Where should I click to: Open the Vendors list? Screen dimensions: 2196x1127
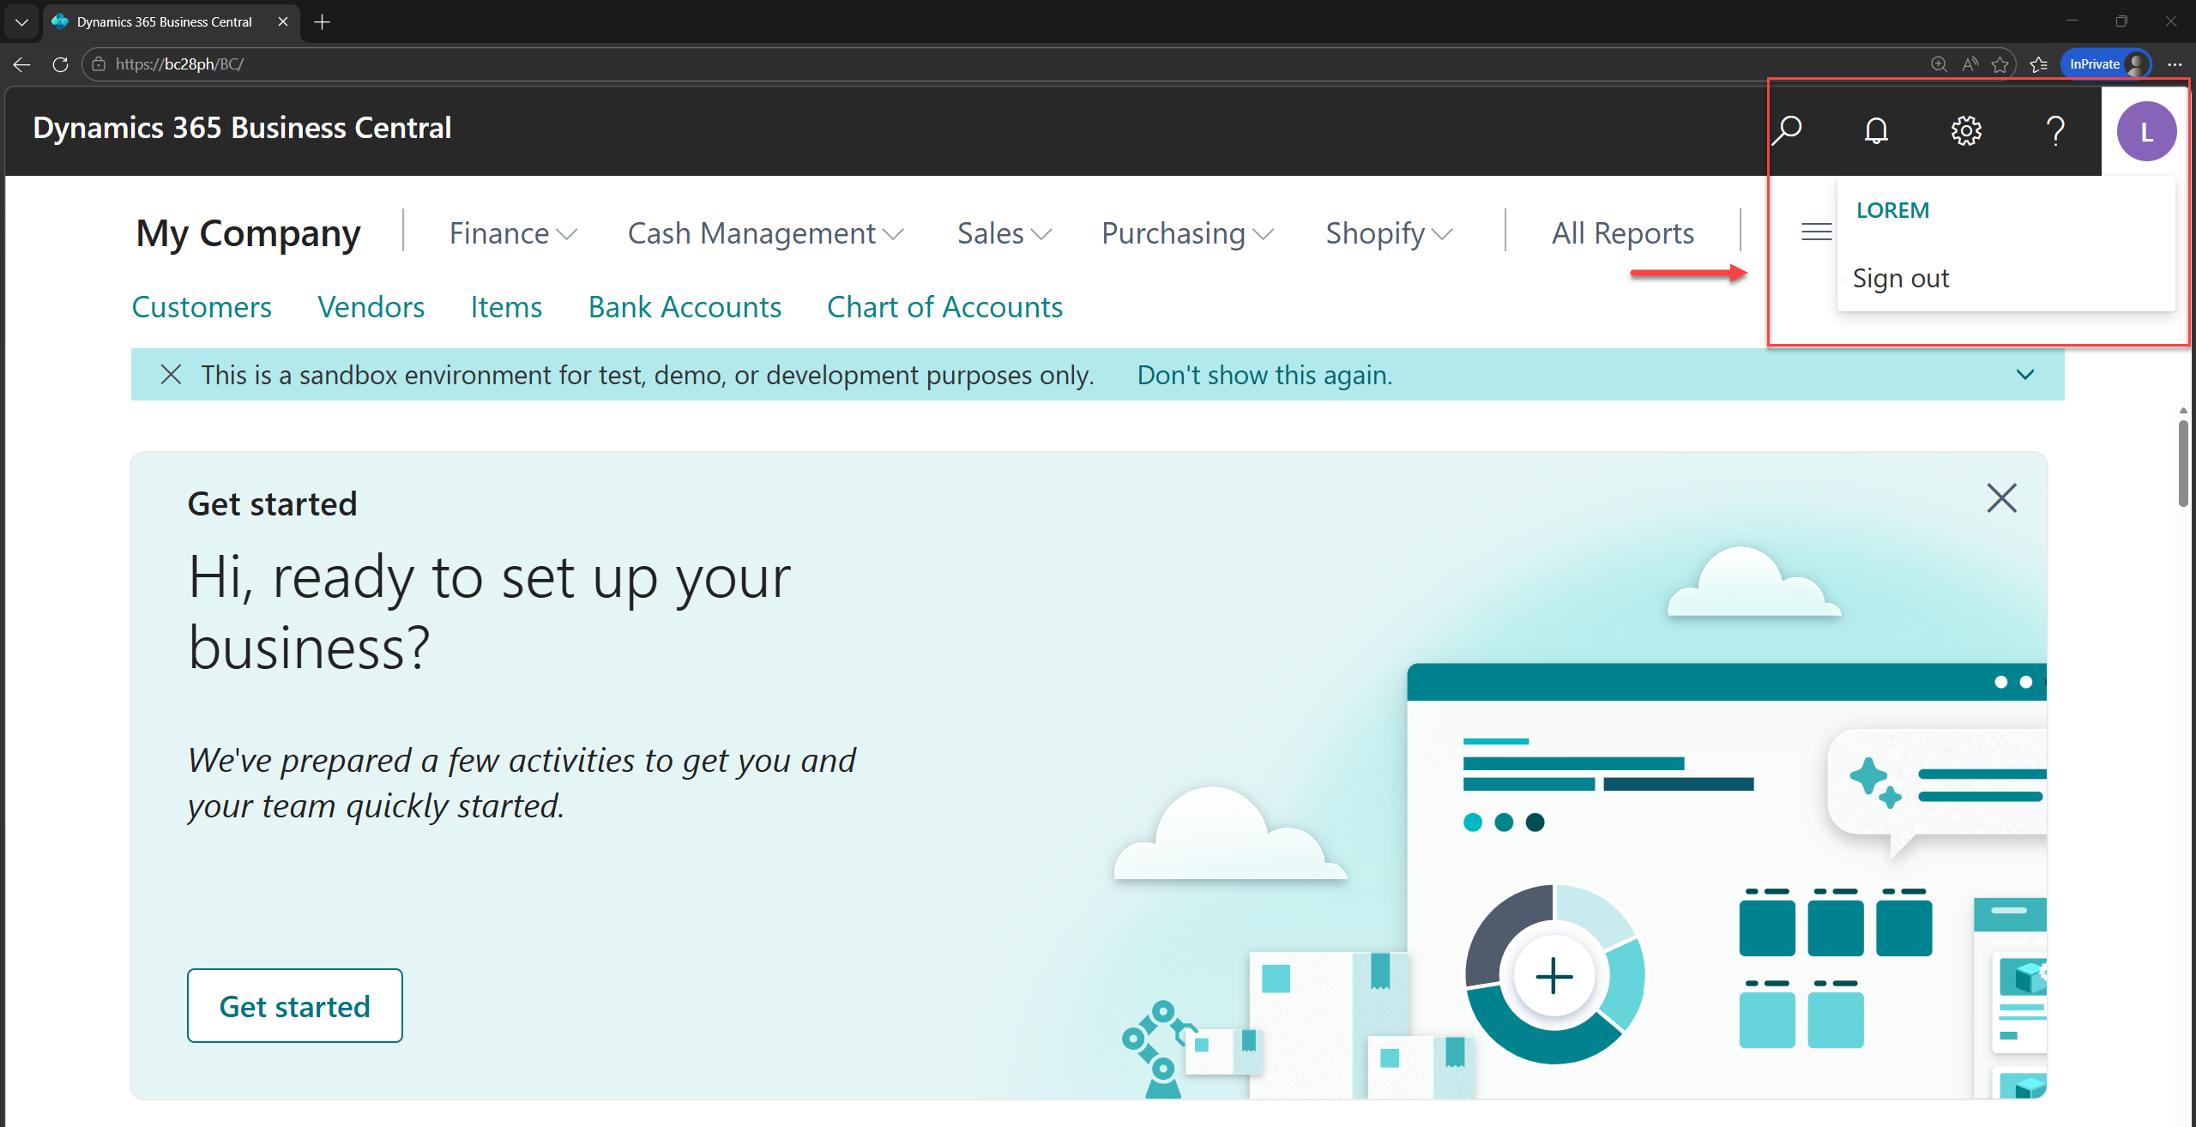[x=371, y=307]
